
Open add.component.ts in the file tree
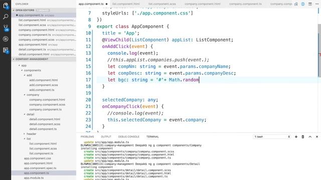tap(42, 90)
